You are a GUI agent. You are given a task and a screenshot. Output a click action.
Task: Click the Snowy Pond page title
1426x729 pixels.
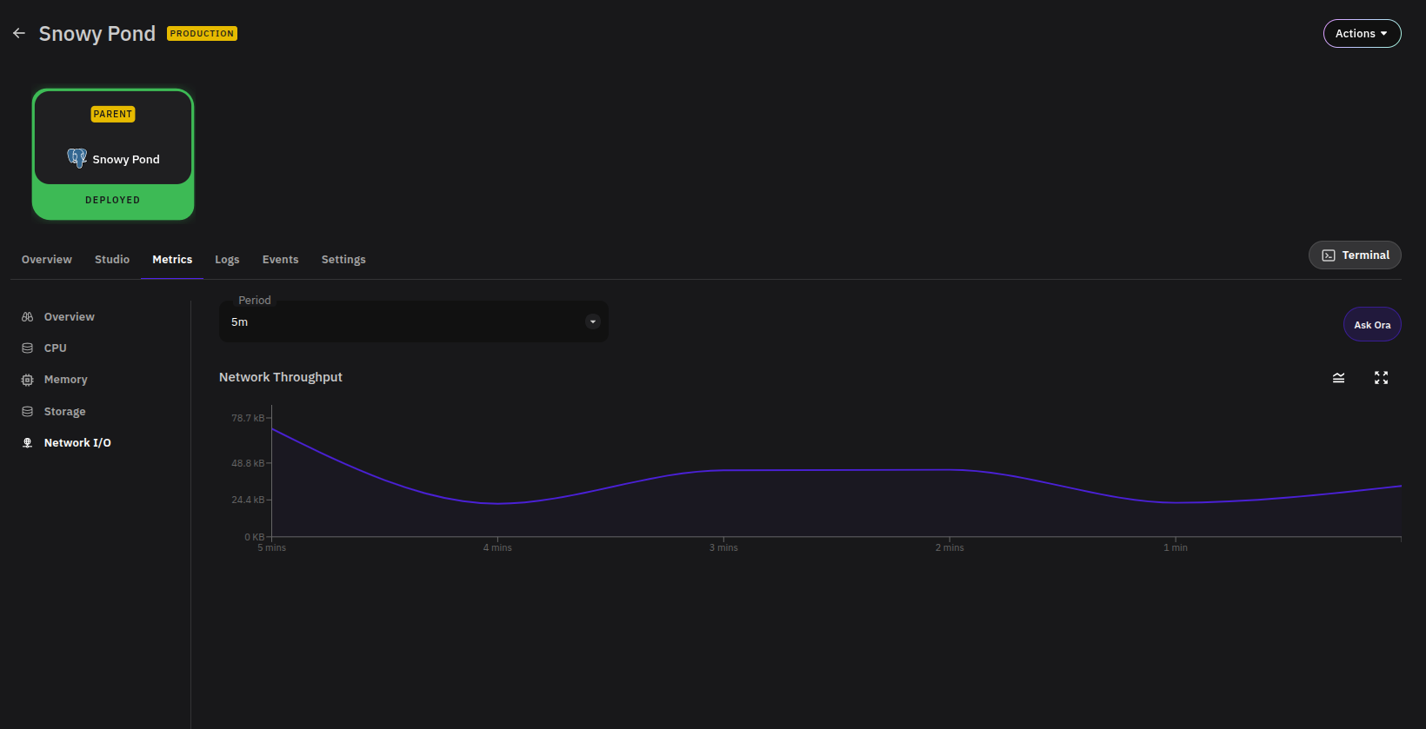tap(97, 33)
